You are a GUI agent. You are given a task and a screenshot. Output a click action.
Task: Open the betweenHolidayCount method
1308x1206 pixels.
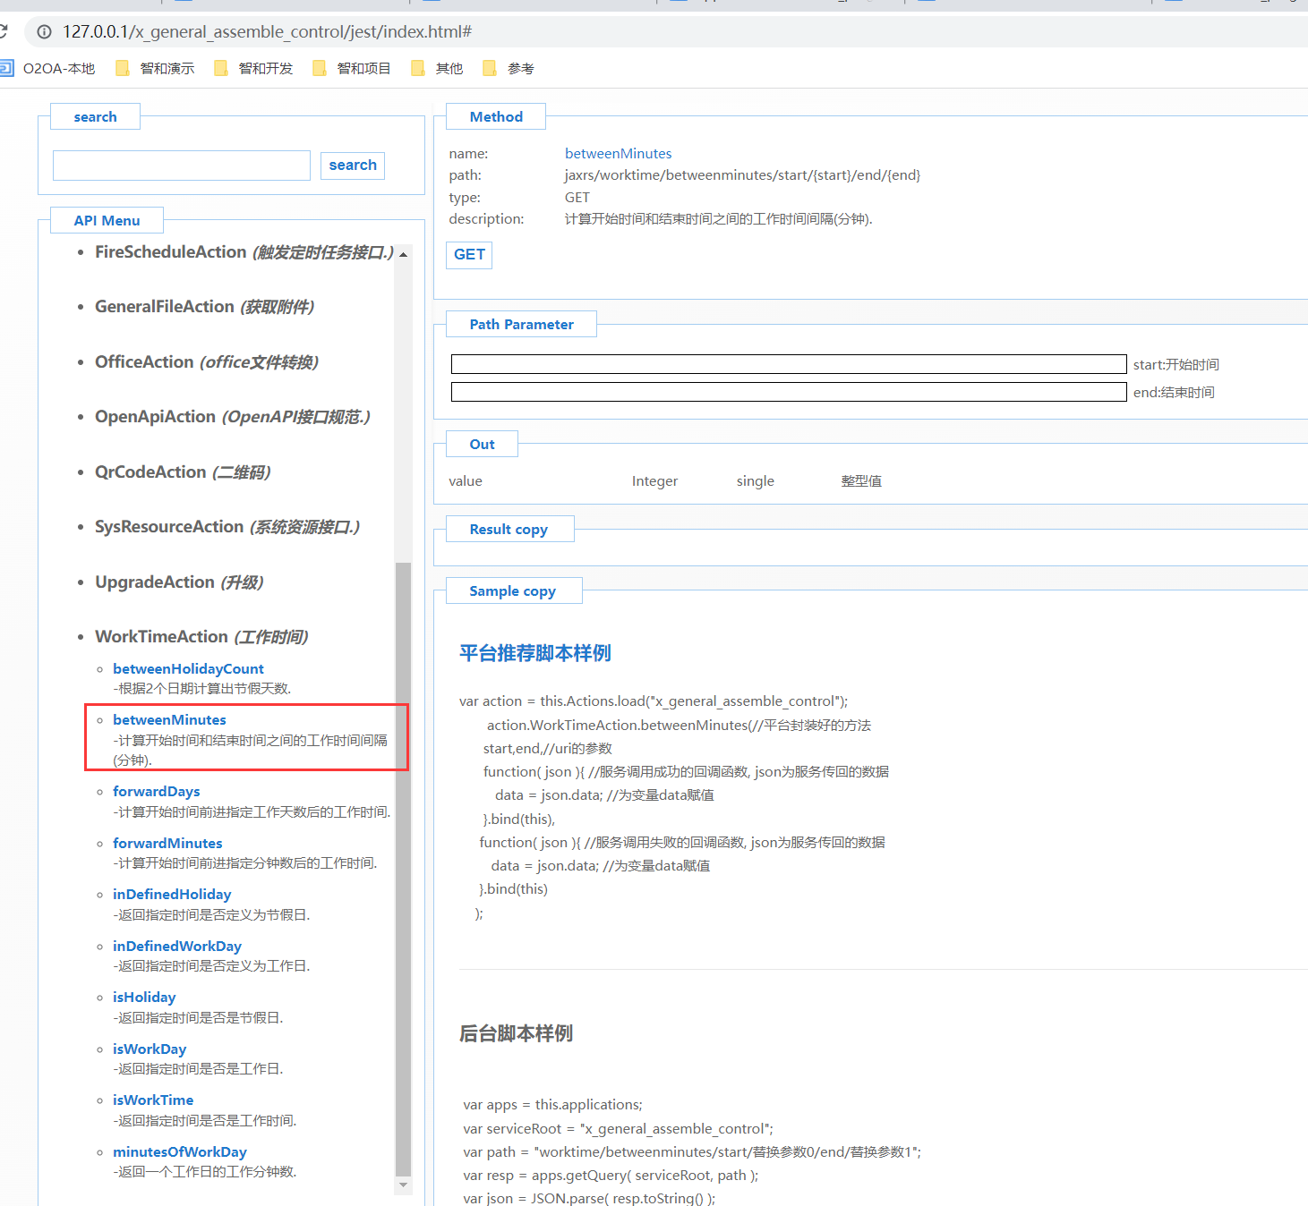coord(188,669)
